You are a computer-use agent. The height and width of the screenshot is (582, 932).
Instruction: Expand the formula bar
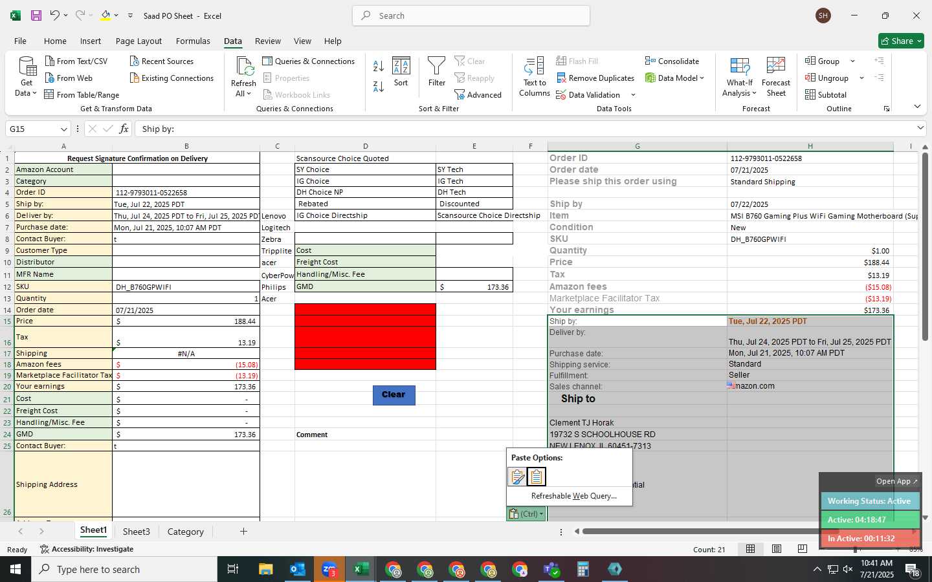(x=920, y=128)
